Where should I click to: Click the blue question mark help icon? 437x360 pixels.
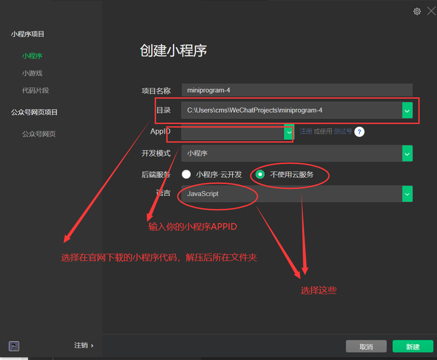[359, 132]
